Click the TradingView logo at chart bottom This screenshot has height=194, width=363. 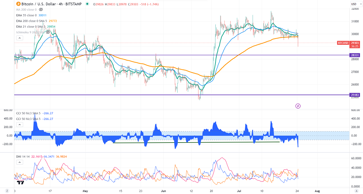click(x=20, y=182)
